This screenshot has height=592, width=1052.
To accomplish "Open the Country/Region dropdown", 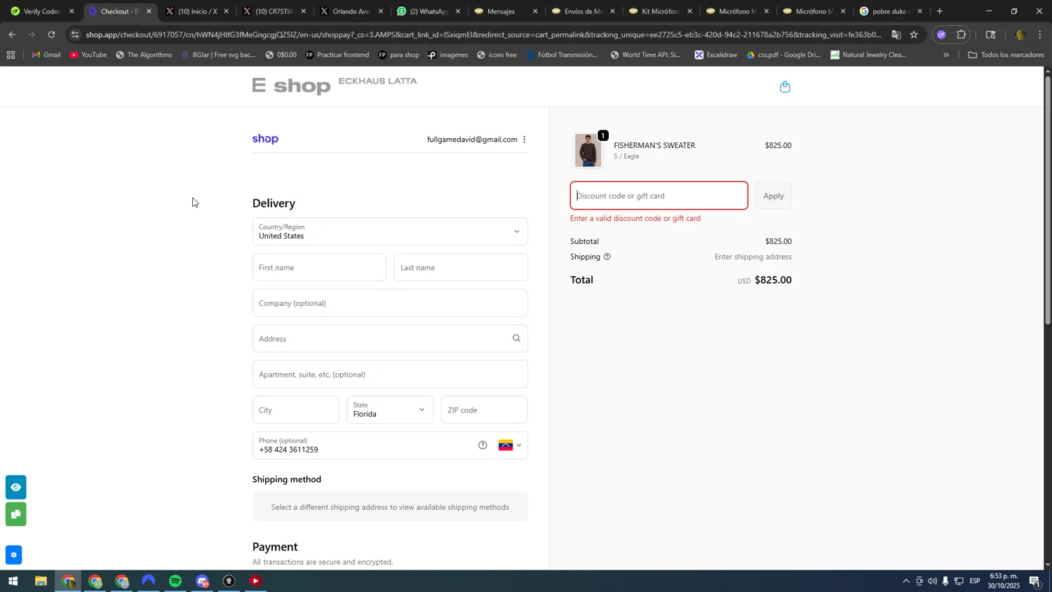I will (x=390, y=231).
